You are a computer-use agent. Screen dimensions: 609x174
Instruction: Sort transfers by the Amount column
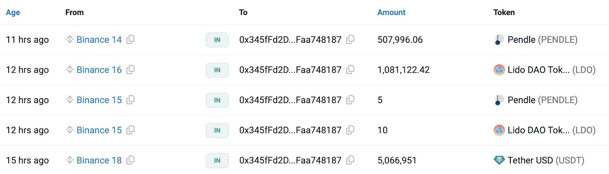(391, 13)
